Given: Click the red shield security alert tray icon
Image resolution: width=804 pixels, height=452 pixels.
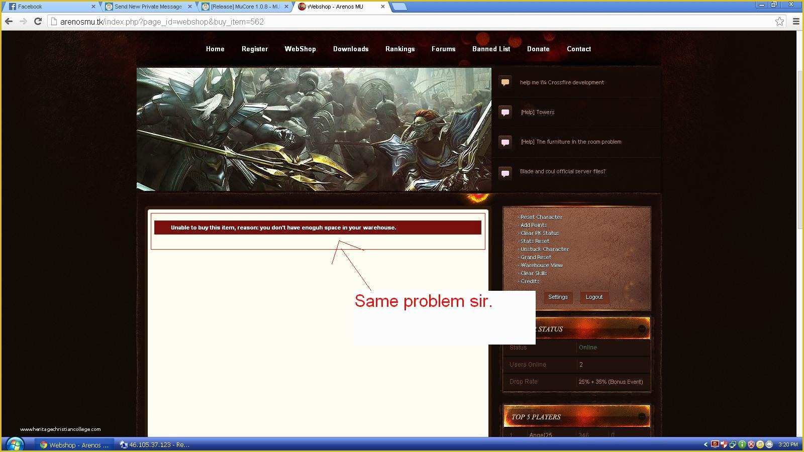Looking at the screenshot, I should click(751, 444).
